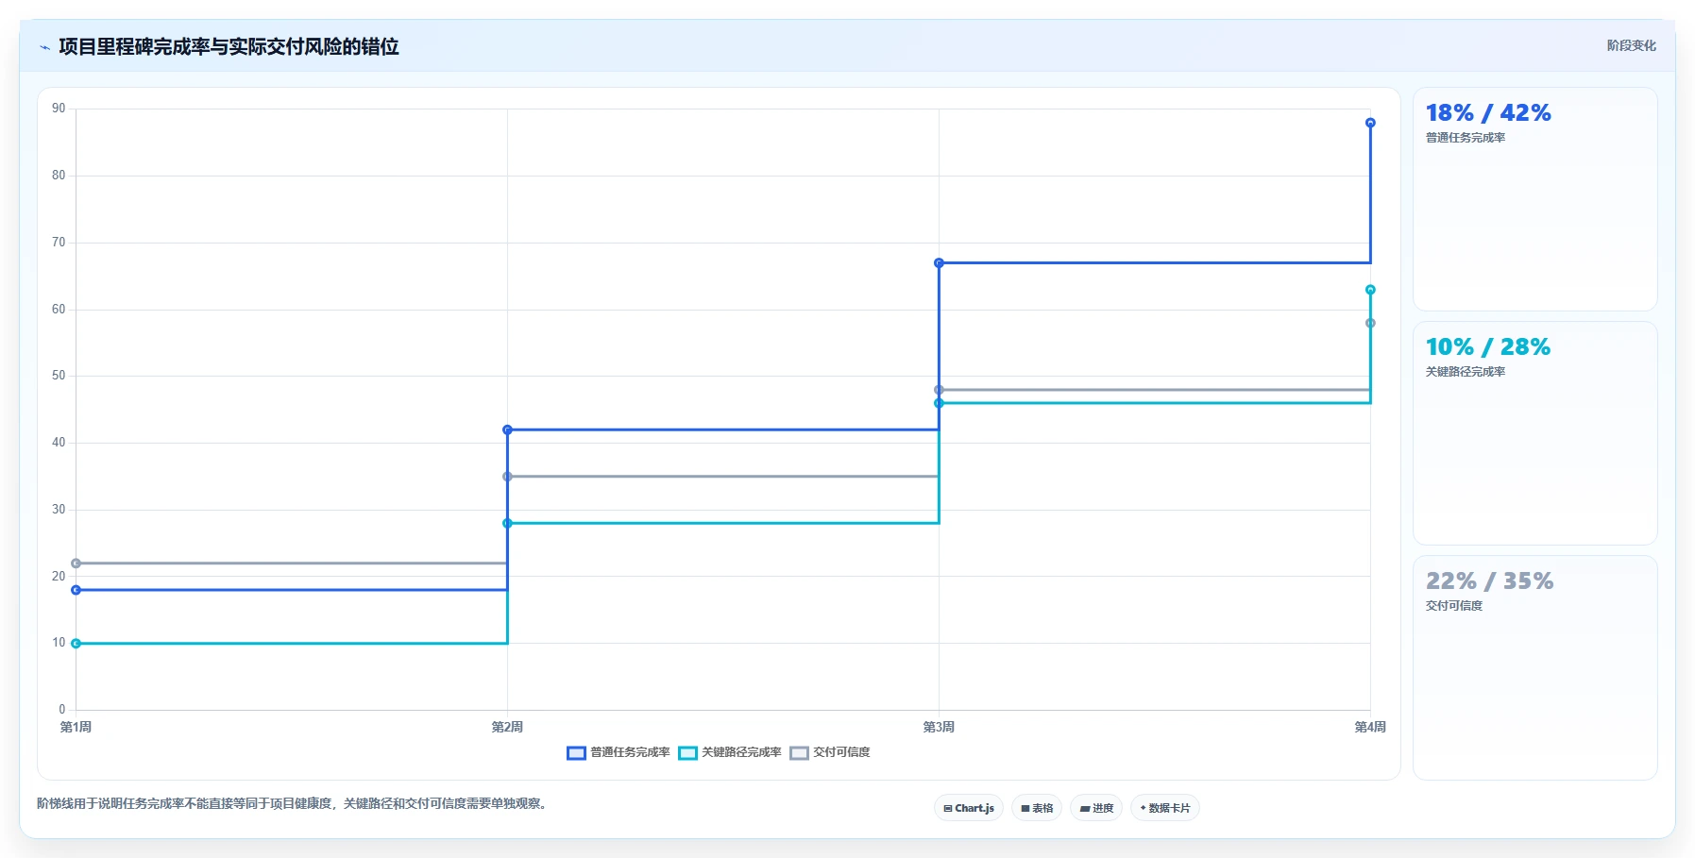Screen dimensions: 1695x858
Task: Select gray data point at 第2周 (35)
Action: tap(507, 477)
